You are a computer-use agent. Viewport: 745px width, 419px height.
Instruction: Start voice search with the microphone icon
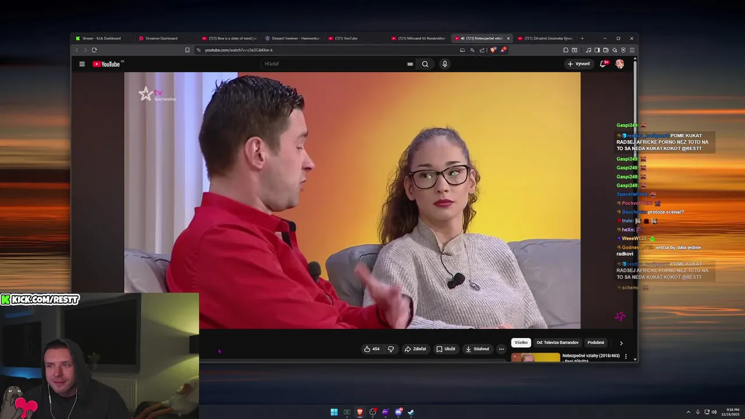click(445, 64)
